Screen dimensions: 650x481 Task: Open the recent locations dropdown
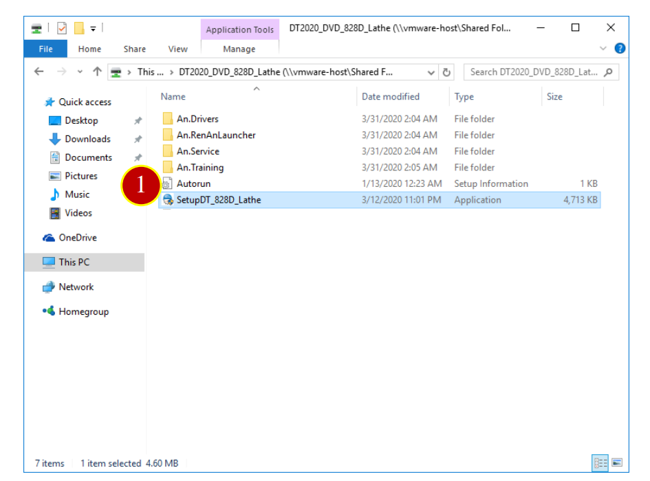pyautogui.click(x=80, y=72)
